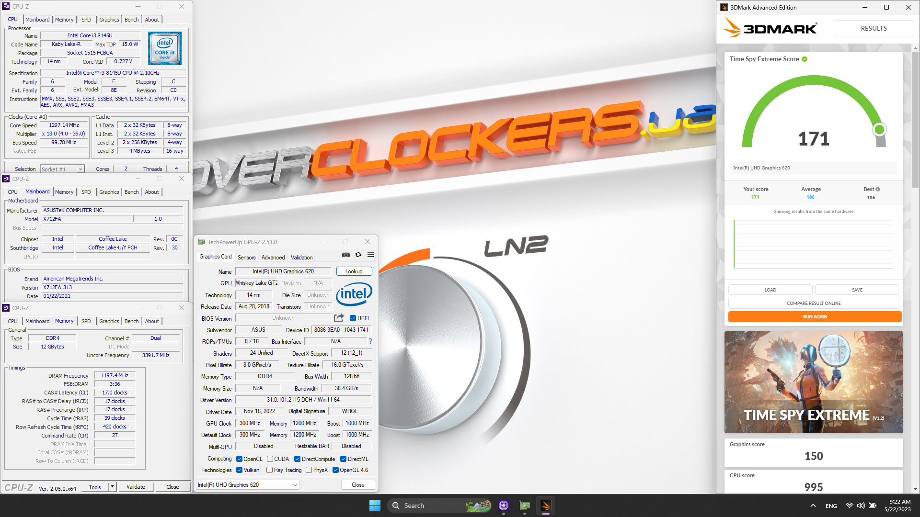The width and height of the screenshot is (920, 517).
Task: Click the GPU-Z title bar icon
Action: click(x=202, y=242)
